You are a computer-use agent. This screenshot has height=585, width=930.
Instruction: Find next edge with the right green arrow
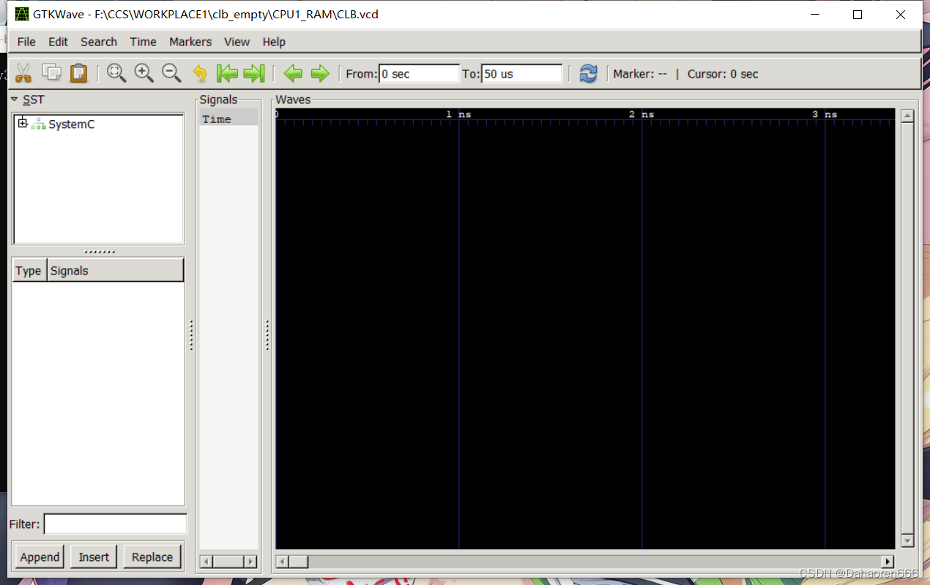(x=320, y=72)
